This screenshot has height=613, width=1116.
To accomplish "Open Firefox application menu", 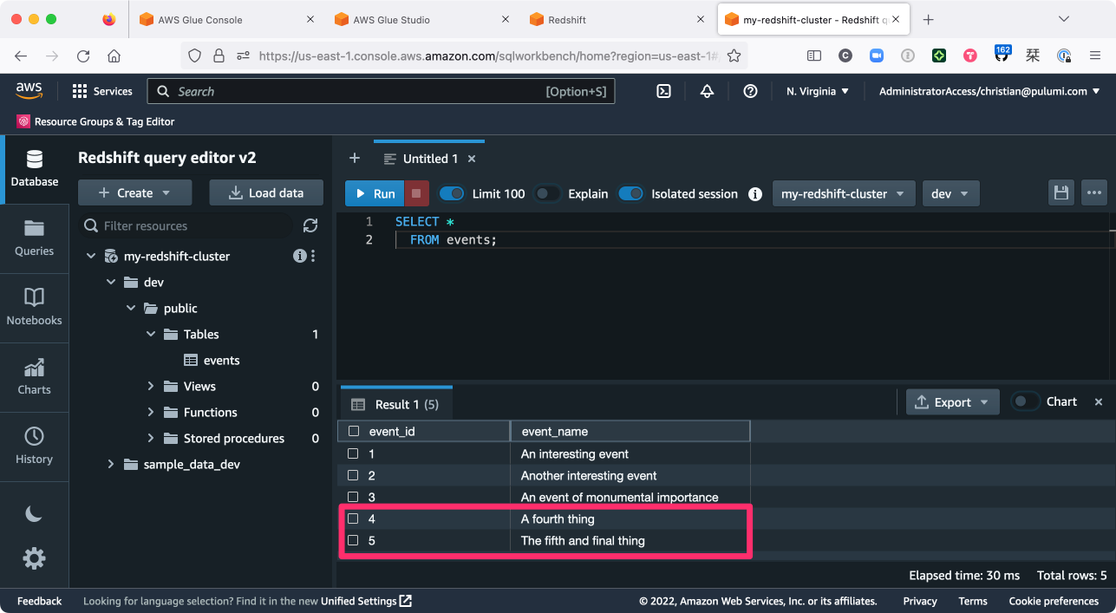I will [x=1095, y=55].
